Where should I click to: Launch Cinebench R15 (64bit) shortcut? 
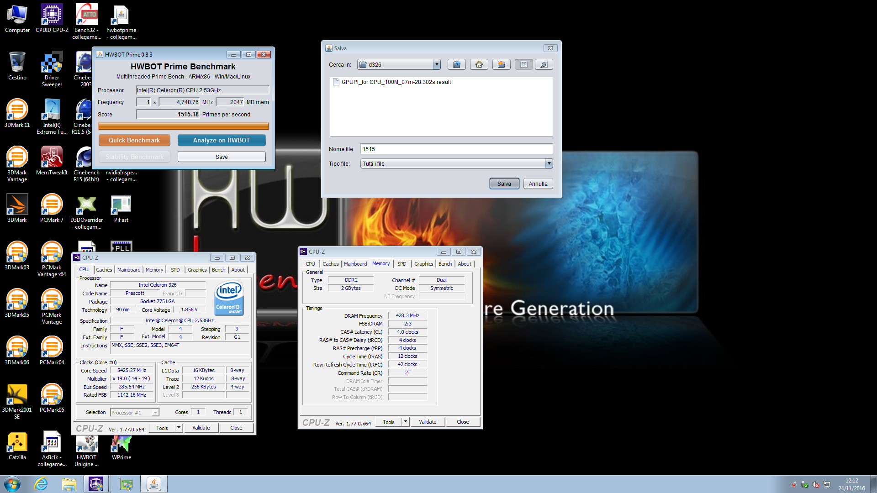[x=86, y=163]
